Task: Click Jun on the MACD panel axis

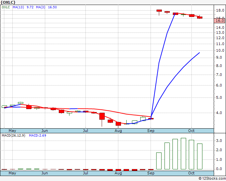Action: (45, 173)
